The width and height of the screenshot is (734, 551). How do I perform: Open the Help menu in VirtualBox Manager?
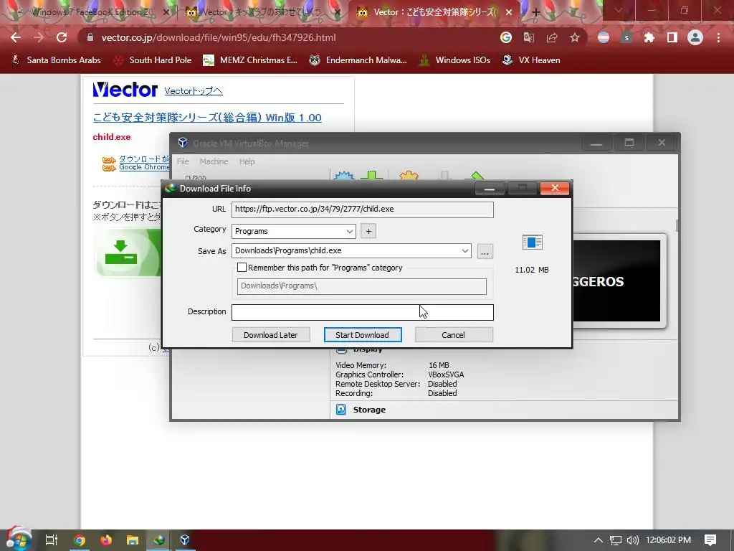point(247,161)
